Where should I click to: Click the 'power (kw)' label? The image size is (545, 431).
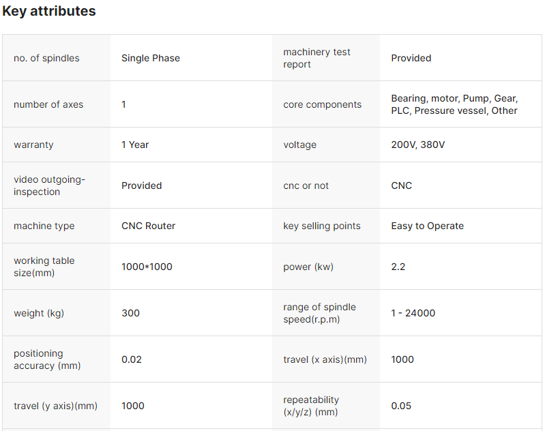pos(308,267)
